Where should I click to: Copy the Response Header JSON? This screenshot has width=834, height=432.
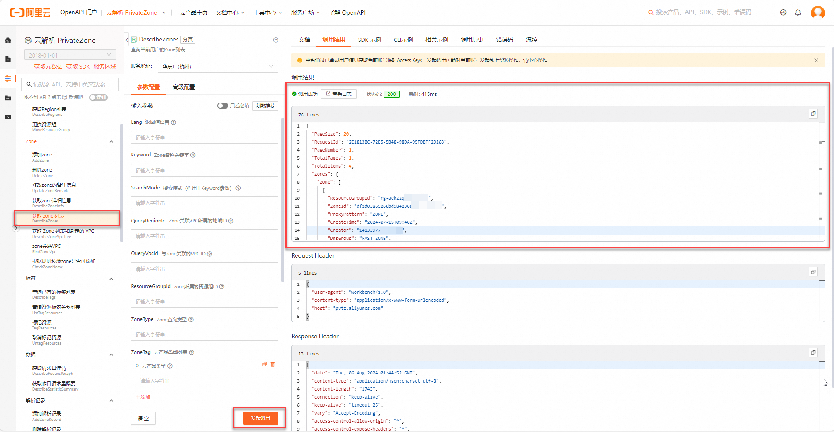813,353
